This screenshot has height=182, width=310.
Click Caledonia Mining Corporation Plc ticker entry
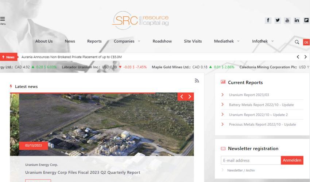(x=275, y=67)
